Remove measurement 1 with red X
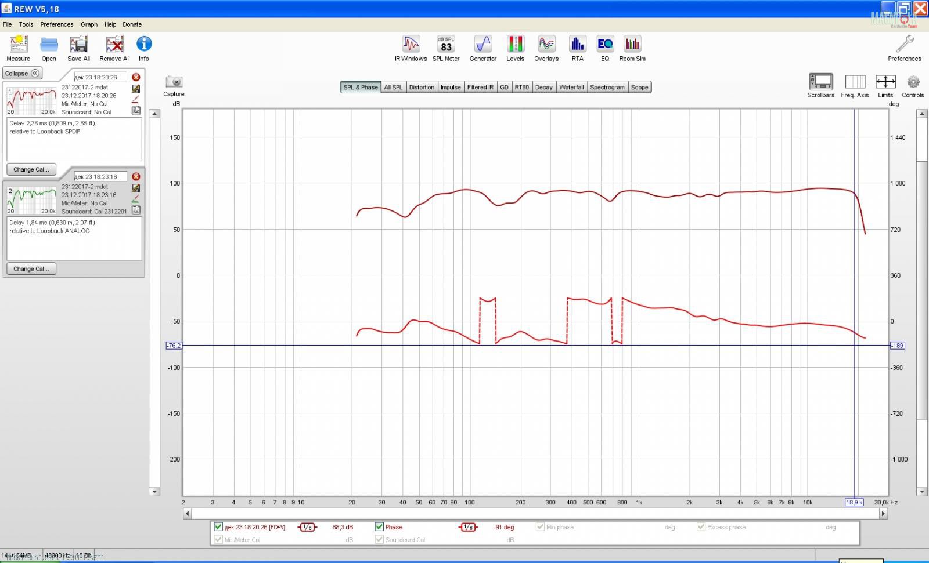This screenshot has width=929, height=563. pos(136,77)
